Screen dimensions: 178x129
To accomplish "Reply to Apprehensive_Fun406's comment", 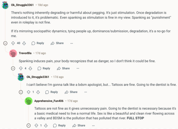I will tap(59, 126).
